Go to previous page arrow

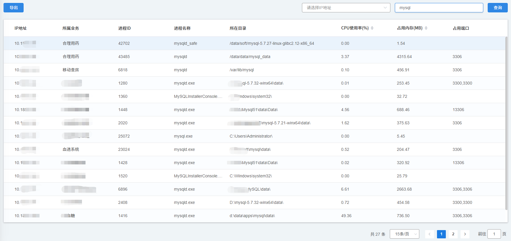pos(429,234)
